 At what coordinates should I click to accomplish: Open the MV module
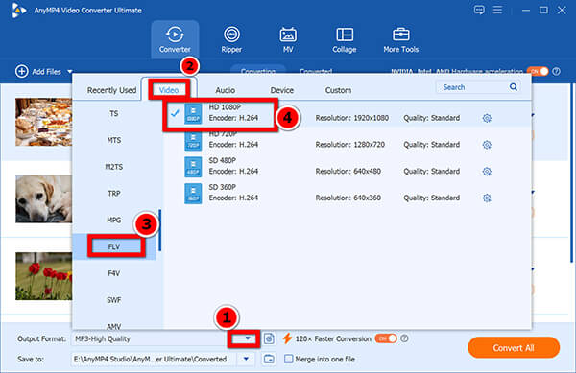click(288, 39)
